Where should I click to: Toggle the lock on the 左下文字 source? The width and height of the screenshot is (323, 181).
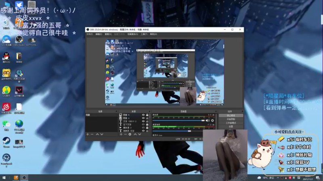pos(147,124)
